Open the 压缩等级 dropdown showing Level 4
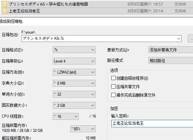 click(74, 61)
